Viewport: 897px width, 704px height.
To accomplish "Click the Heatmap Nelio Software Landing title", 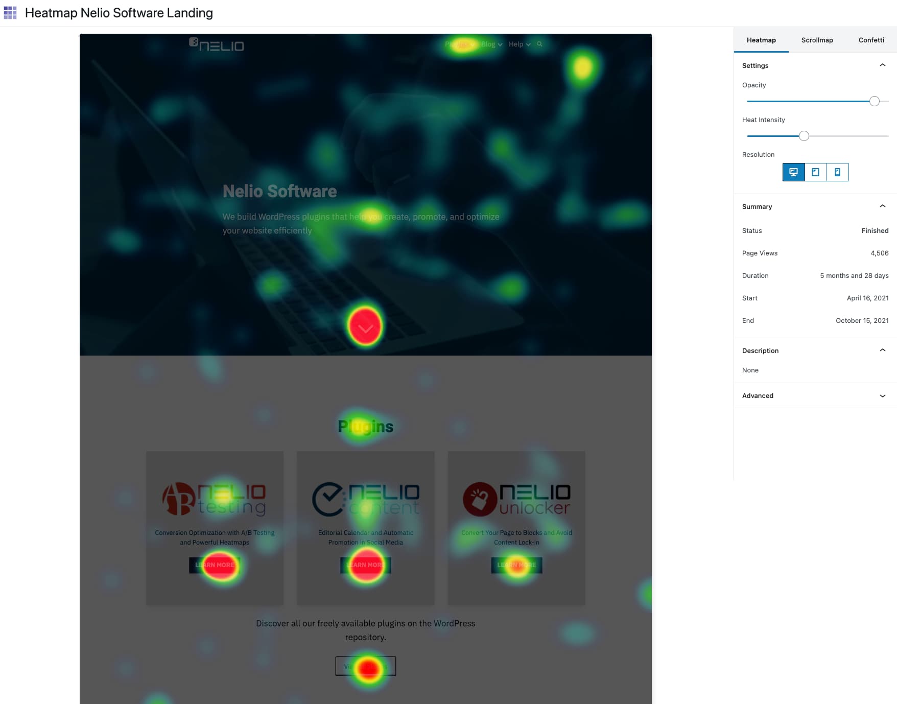I will pos(119,13).
